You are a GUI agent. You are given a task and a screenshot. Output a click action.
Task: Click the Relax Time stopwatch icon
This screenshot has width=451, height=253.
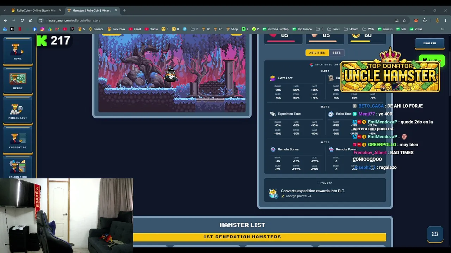point(331,114)
